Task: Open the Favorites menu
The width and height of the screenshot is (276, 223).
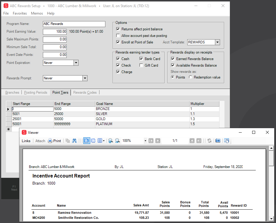Action: coord(20,13)
